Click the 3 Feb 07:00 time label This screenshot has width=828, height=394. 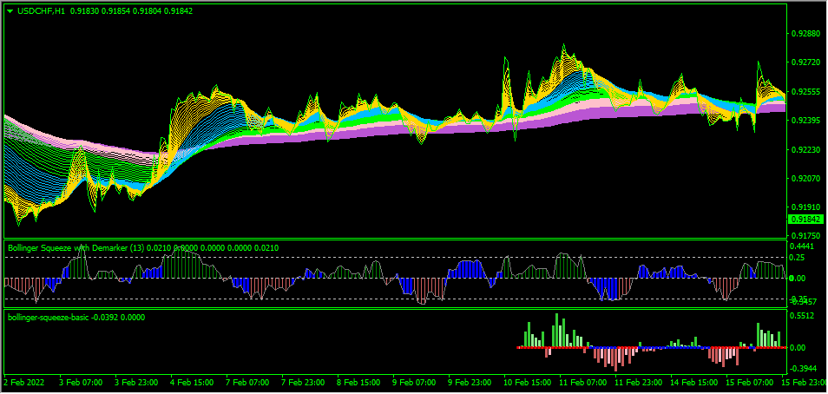[81, 382]
